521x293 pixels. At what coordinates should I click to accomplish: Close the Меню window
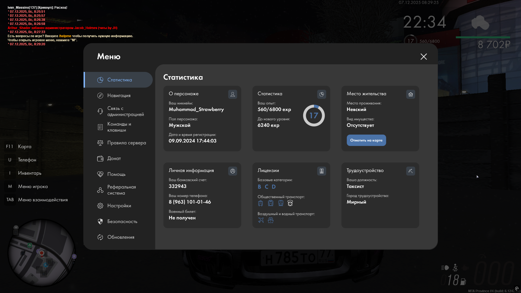[x=424, y=56]
